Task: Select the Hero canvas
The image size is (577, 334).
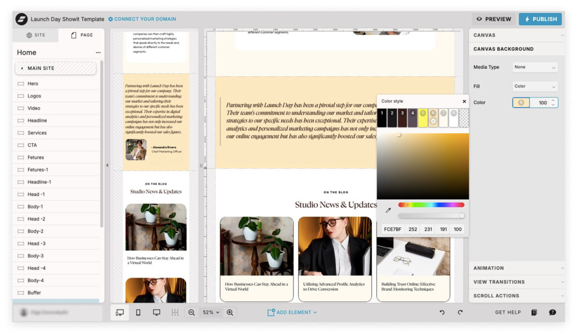Action: [x=57, y=83]
